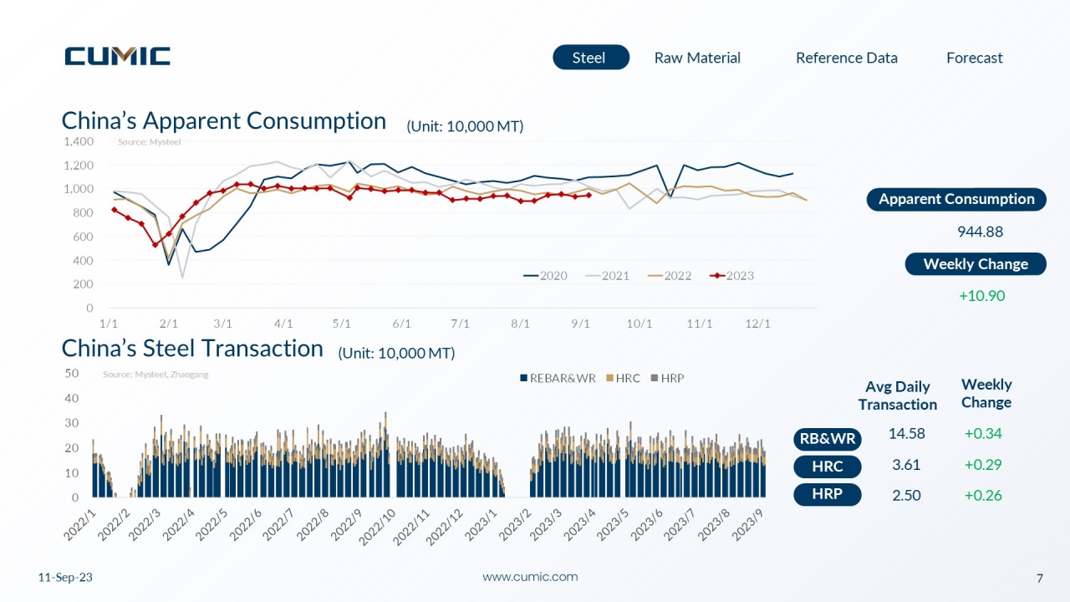1070x602 pixels.
Task: Click the HRC legend swatch
Action: 610,379
